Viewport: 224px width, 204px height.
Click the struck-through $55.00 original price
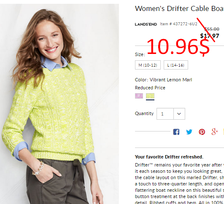tap(212, 29)
